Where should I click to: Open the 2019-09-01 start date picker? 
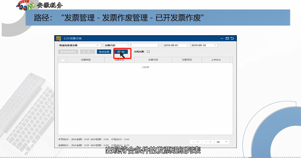[176, 45]
